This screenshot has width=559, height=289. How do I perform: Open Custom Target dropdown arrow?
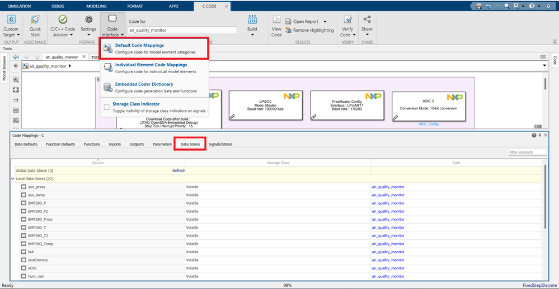18,35
